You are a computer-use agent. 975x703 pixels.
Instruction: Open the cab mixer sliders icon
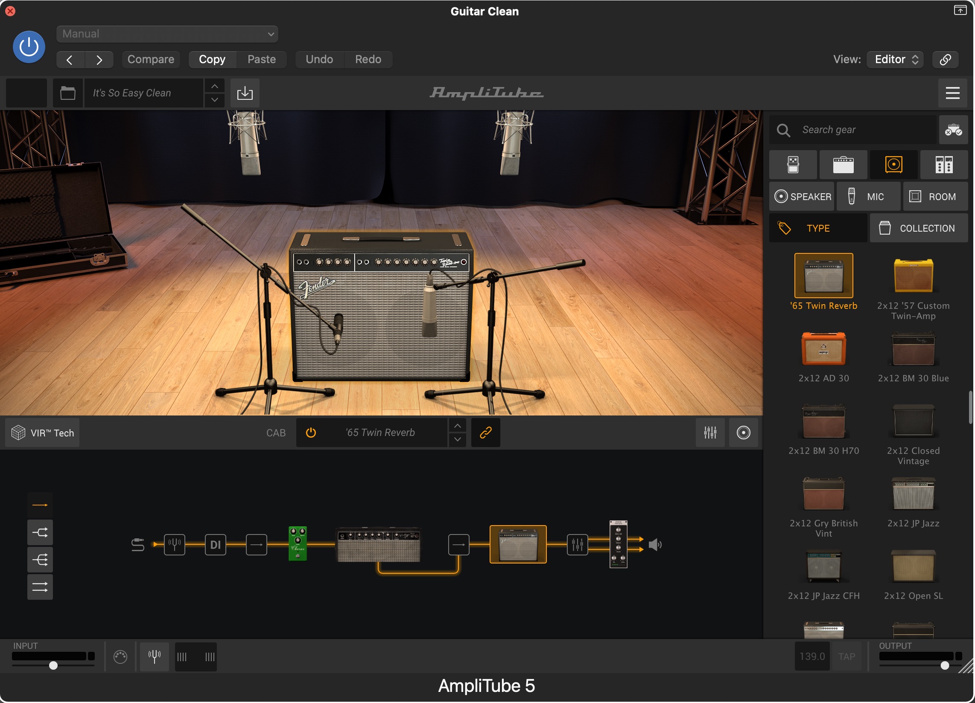[x=711, y=433]
